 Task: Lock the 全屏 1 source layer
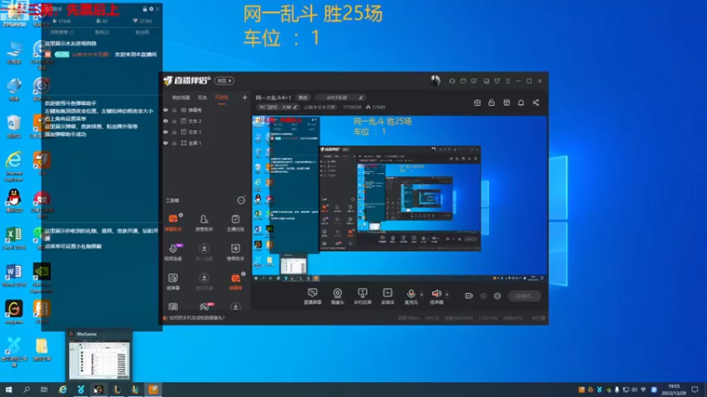[174, 143]
